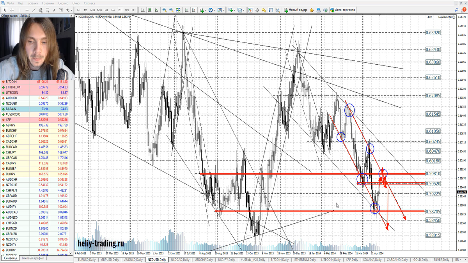This screenshot has width=468, height=263.
Task: Open the notifications chat icon
Action: click(463, 10)
